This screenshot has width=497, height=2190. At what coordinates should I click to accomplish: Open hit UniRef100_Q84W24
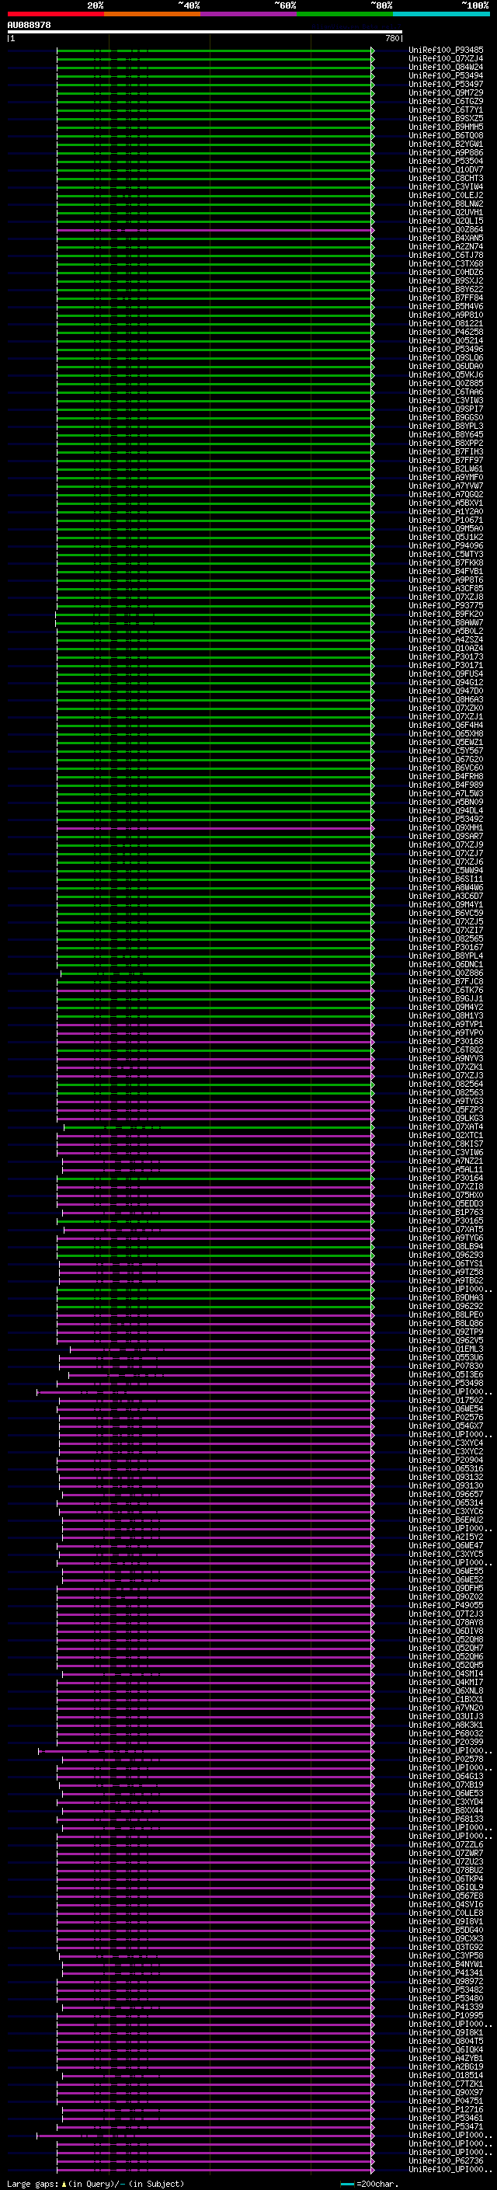tap(446, 67)
